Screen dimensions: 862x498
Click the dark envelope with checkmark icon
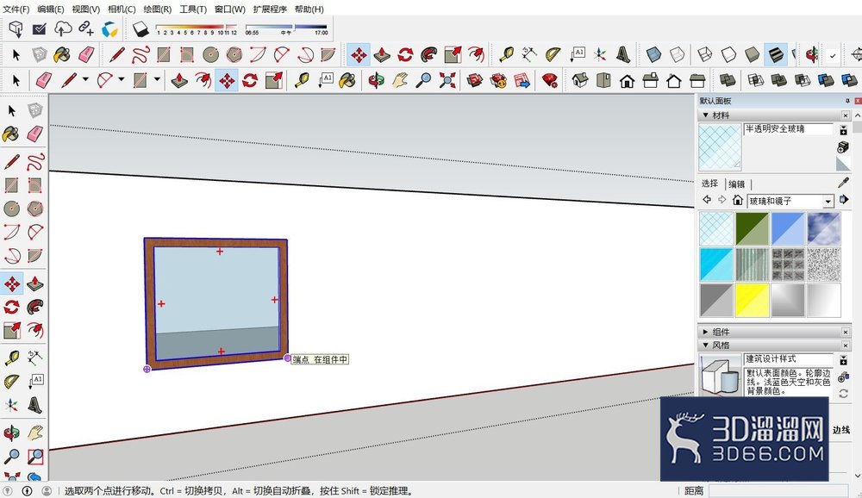click(39, 28)
